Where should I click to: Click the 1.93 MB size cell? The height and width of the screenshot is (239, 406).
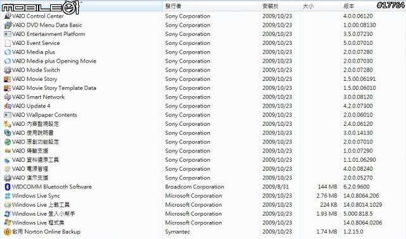pos(327,214)
